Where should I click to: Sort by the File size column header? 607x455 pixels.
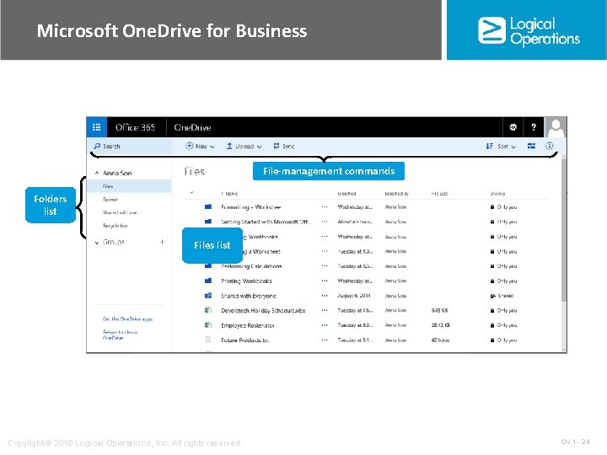coord(439,194)
